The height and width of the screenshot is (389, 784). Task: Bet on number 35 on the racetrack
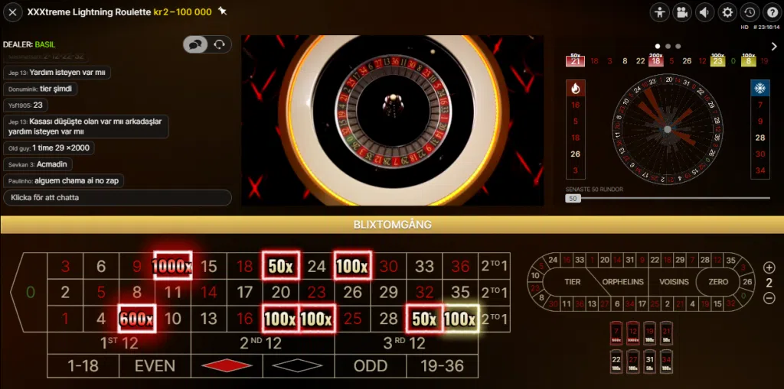730,261
